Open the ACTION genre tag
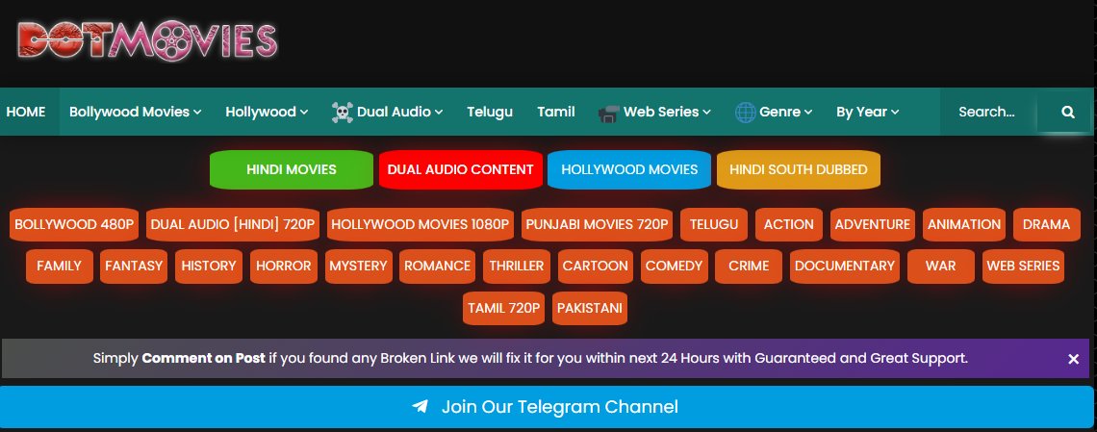Image resolution: width=1097 pixels, height=432 pixels. (x=789, y=224)
